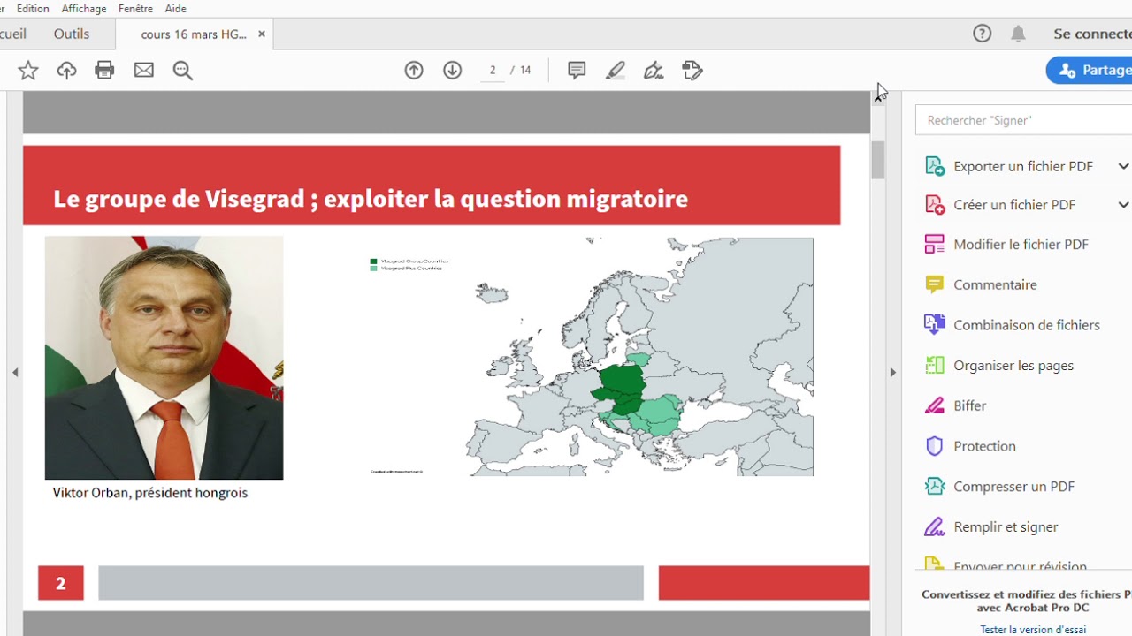This screenshot has height=636, width=1132.
Task: Open the Edition menu
Action: point(33,8)
